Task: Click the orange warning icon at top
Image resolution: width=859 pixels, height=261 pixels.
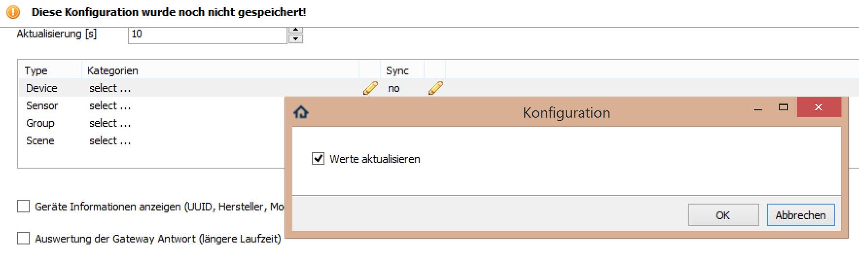Action: pyautogui.click(x=13, y=12)
